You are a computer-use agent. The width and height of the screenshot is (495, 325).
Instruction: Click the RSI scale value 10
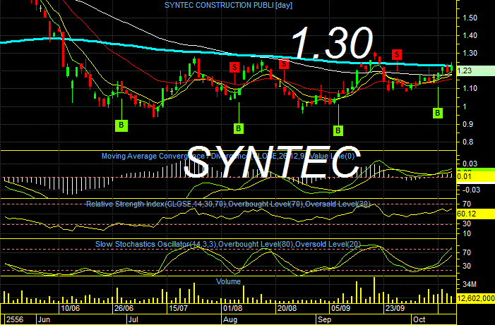(467, 233)
